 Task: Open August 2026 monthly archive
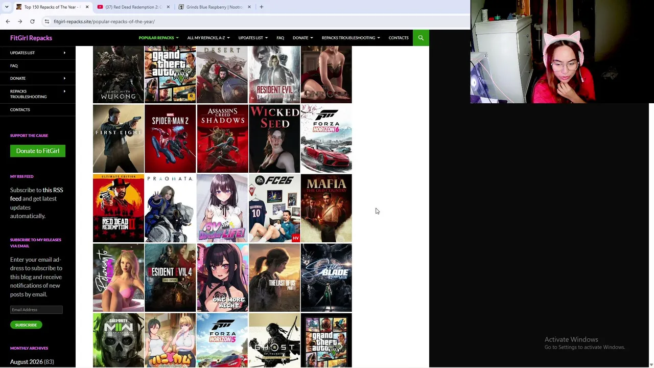(27, 362)
